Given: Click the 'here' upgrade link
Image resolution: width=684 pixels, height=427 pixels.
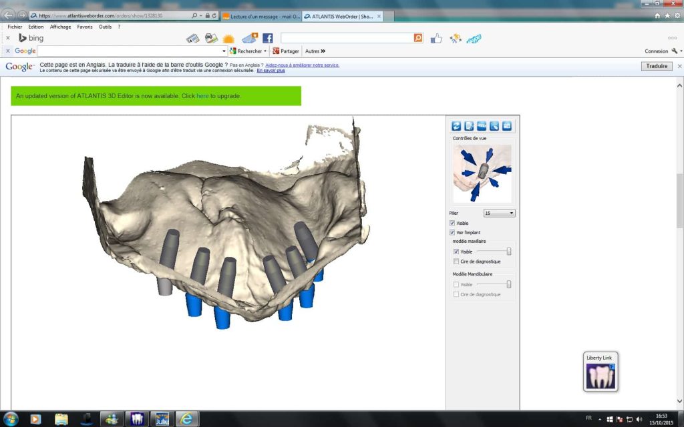Looking at the screenshot, I should [202, 96].
